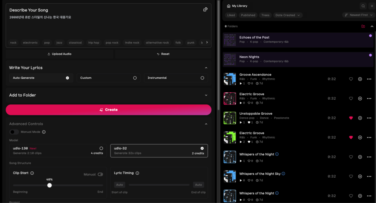The width and height of the screenshot is (376, 203).
Task: Toggle the Clip Start Manual switch
Action: 100,174
